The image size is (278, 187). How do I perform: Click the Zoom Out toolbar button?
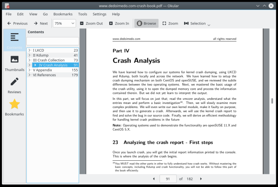(x=91, y=23)
